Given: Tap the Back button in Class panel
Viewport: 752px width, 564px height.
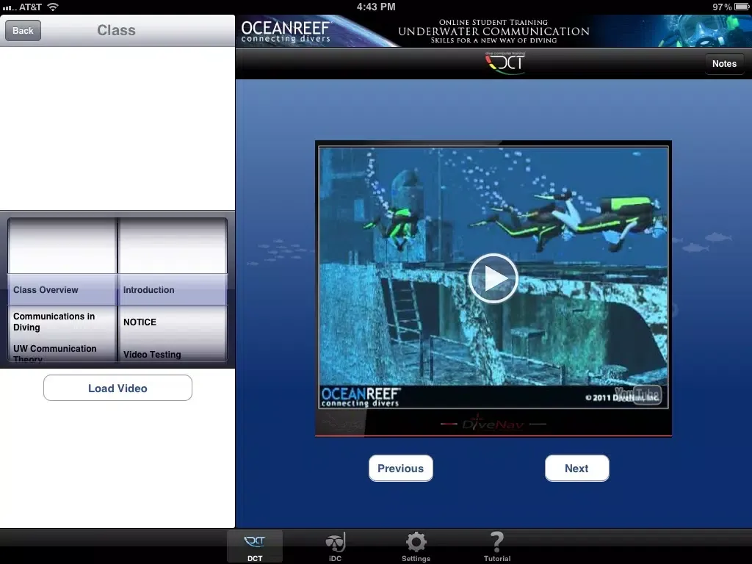Looking at the screenshot, I should tap(23, 31).
